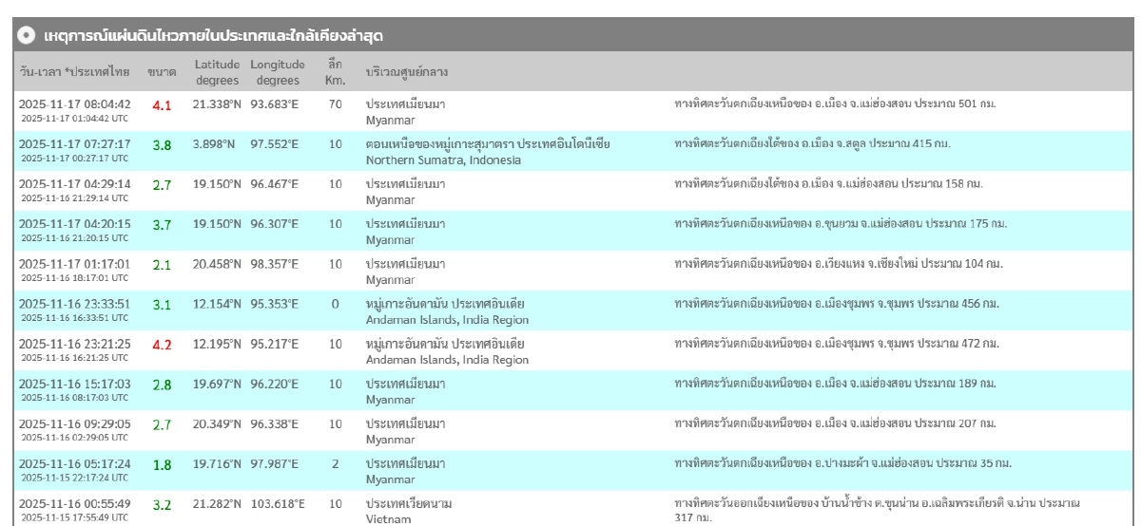Click the 'Longitude degrees' column header
Image resolution: width=1141 pixels, height=526 pixels.
pyautogui.click(x=278, y=72)
